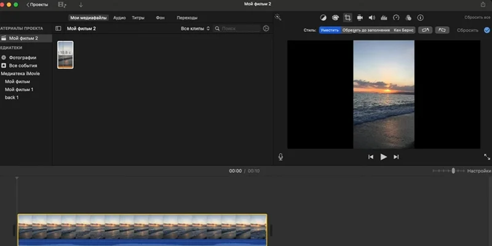492x246 pixels.
Task: Select Мой фильм 2 in project materials
Action: coord(26,38)
